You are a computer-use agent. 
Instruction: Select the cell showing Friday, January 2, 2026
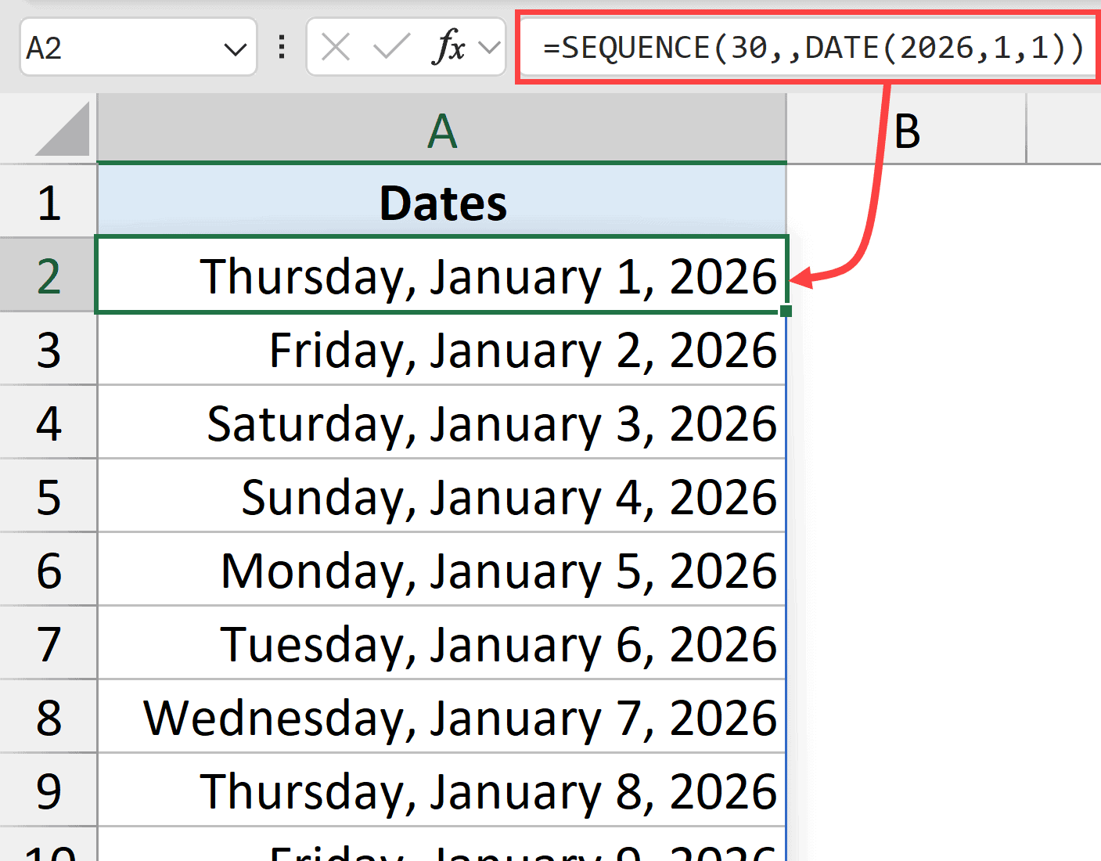(x=442, y=350)
